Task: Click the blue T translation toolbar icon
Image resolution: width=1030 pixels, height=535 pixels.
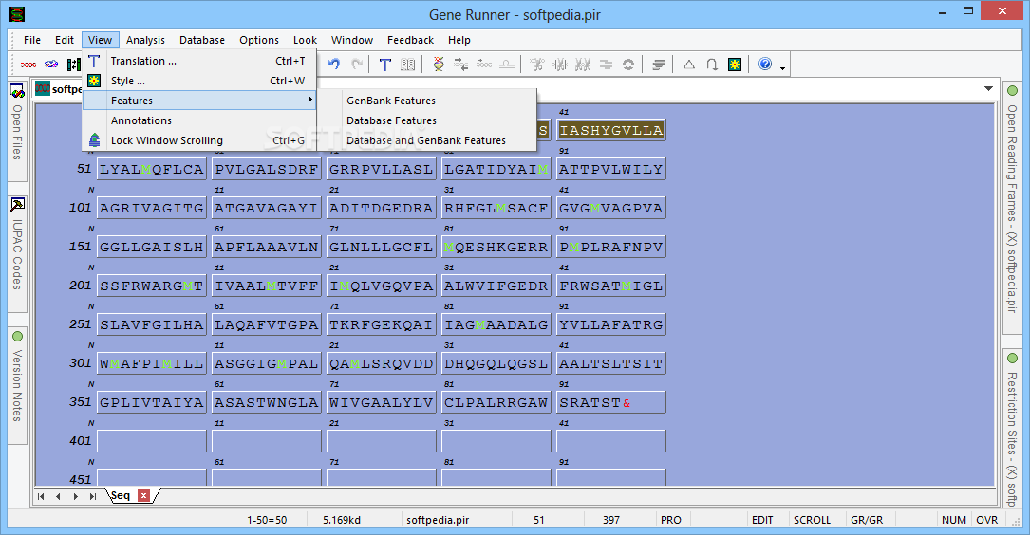Action: pyautogui.click(x=384, y=65)
